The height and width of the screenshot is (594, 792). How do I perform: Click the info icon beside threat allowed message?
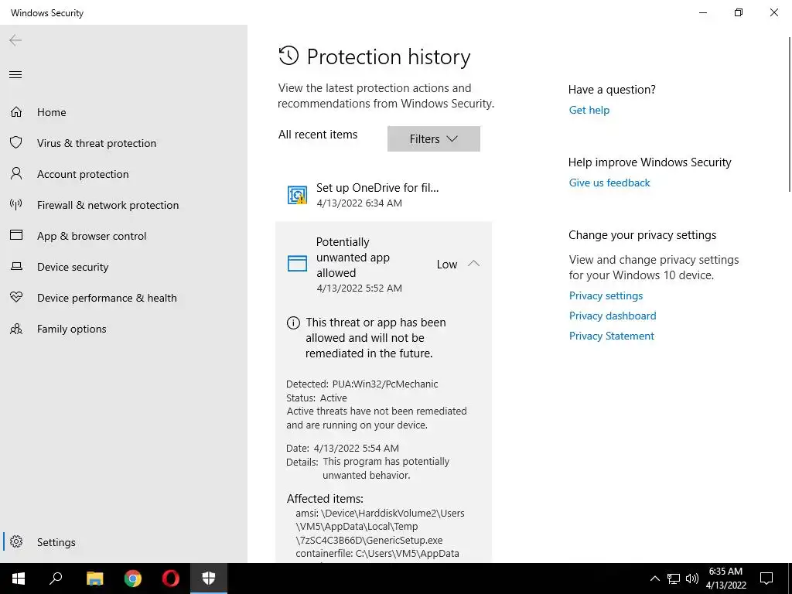click(x=293, y=323)
